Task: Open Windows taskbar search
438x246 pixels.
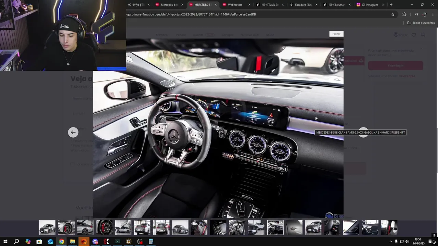Action: (x=16, y=242)
